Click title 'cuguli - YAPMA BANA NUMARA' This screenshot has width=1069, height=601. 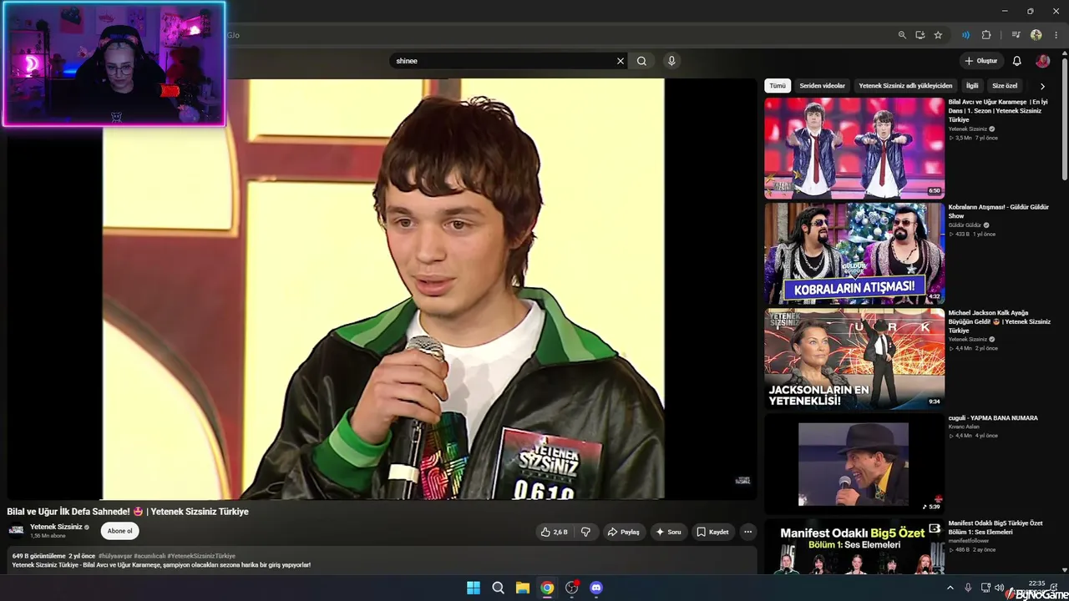click(x=993, y=418)
